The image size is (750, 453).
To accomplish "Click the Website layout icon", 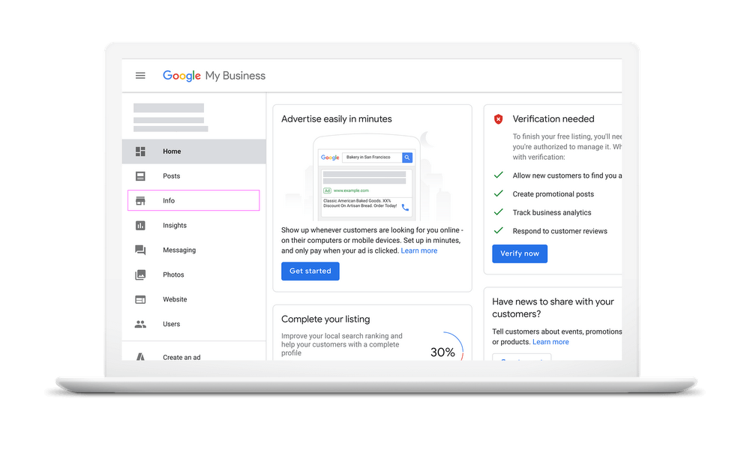I will pyautogui.click(x=140, y=299).
